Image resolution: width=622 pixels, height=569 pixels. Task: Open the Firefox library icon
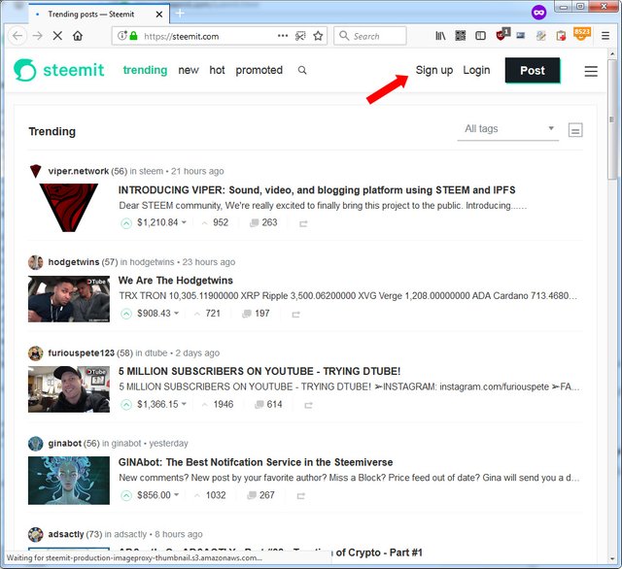tap(440, 36)
